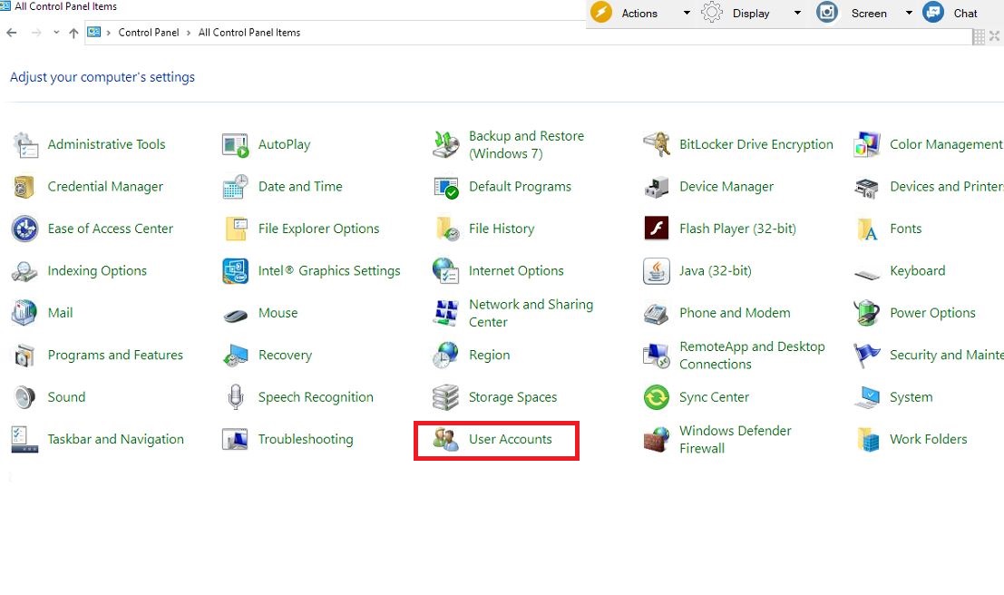1004x595 pixels.
Task: Click the All Control Panel Items breadcrumb
Action: coord(249,33)
